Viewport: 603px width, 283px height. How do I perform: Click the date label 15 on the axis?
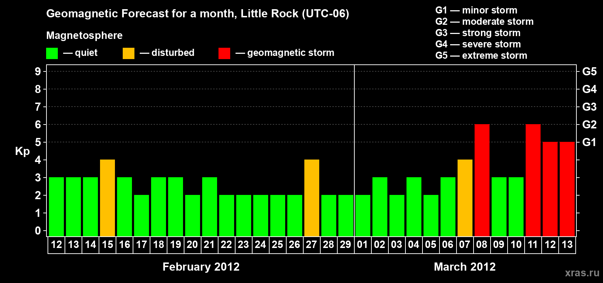pyautogui.click(x=107, y=244)
